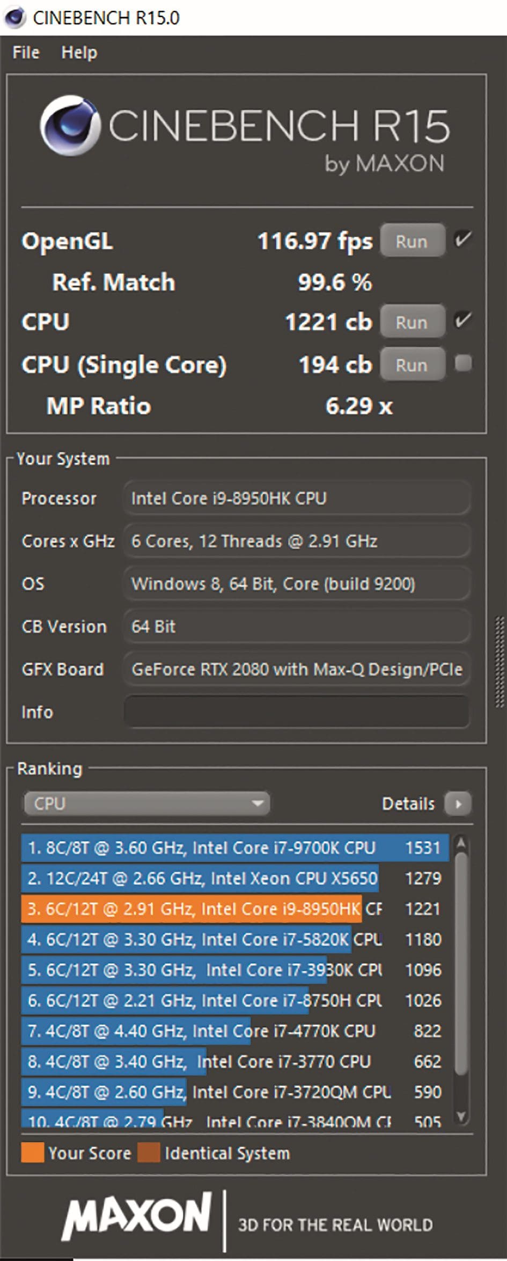The width and height of the screenshot is (507, 1261).
Task: Click the Info input field
Action: tap(297, 712)
